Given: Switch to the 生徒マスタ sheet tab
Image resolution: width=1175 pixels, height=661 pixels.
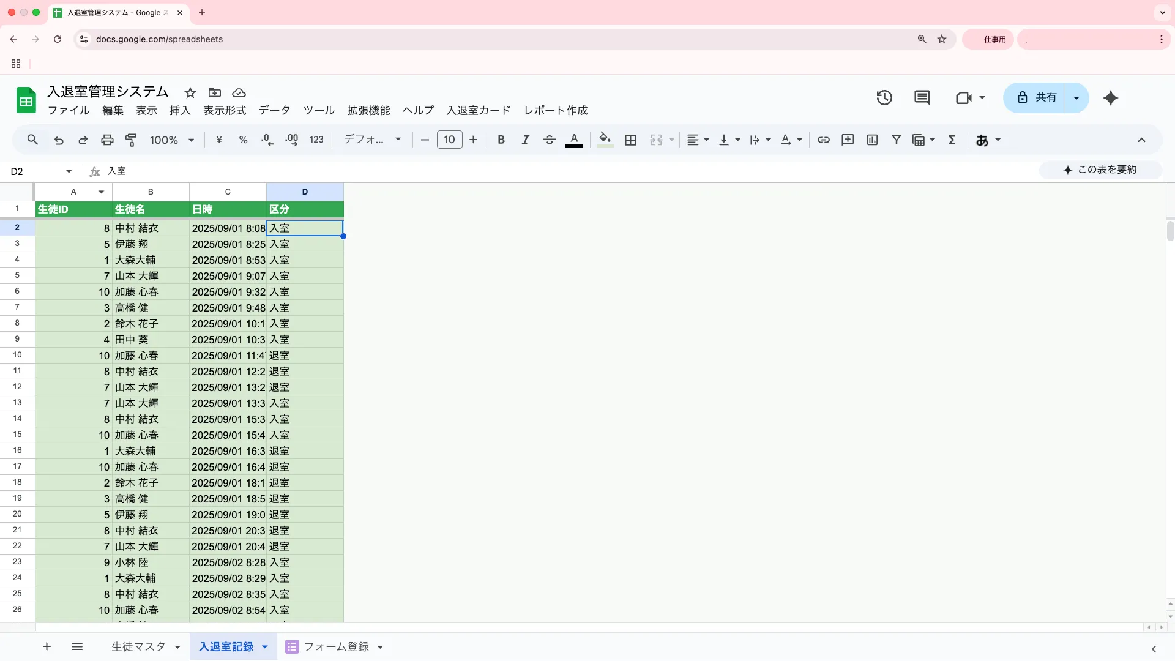Looking at the screenshot, I should point(138,647).
